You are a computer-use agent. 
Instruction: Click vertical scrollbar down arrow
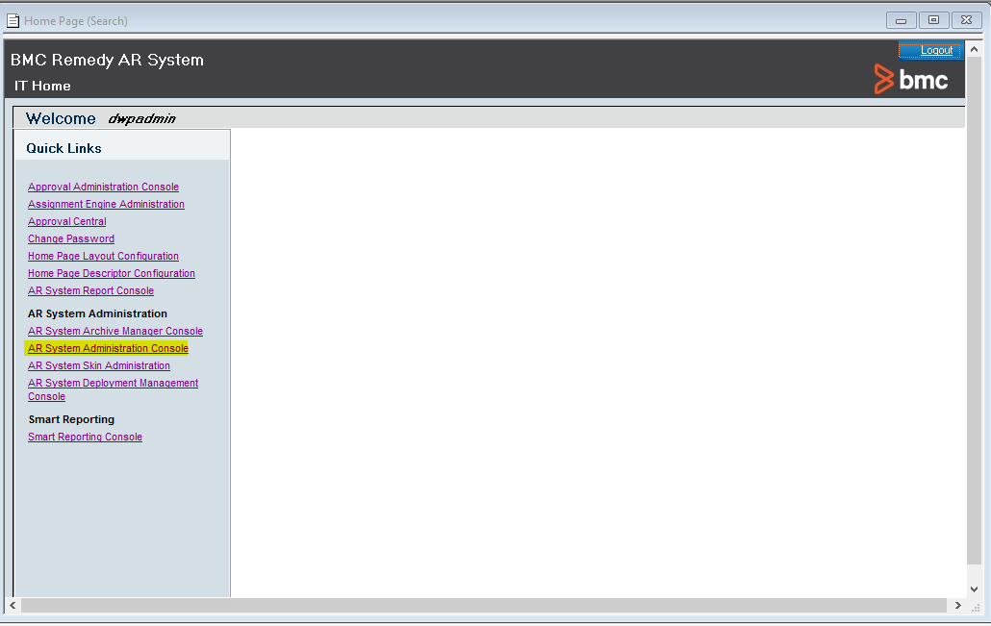974,588
